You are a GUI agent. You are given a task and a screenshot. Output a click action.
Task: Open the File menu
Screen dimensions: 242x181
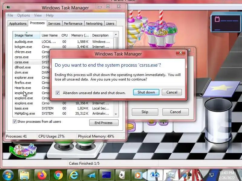click(10, 15)
